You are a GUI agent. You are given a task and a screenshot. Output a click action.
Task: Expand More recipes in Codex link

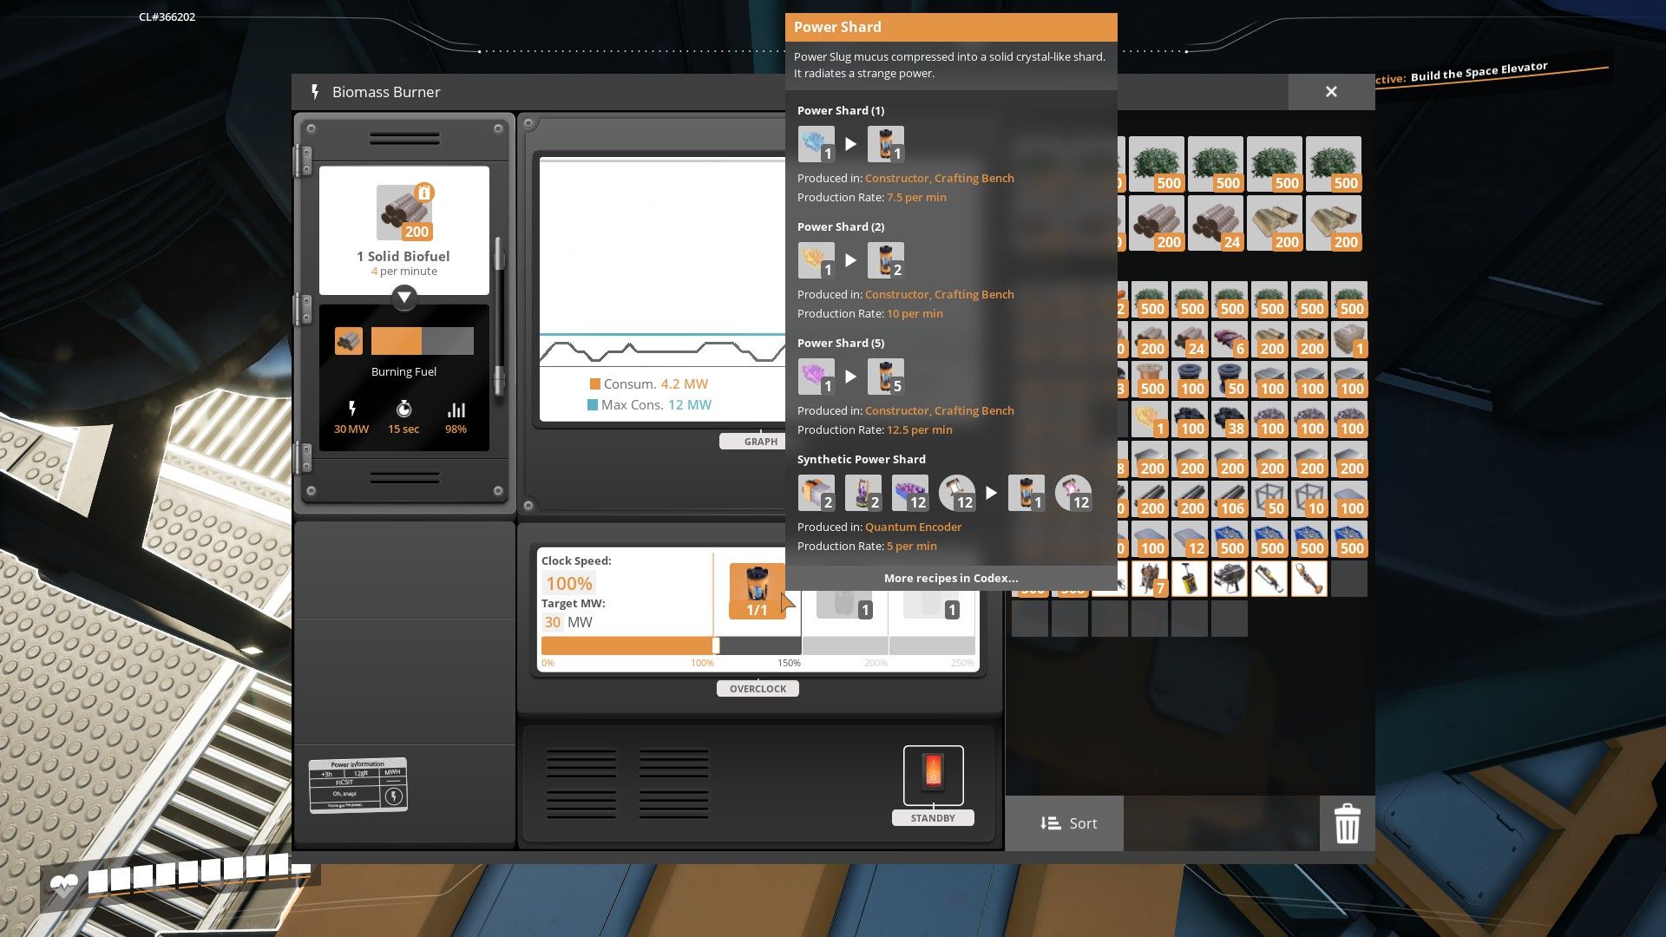[951, 578]
